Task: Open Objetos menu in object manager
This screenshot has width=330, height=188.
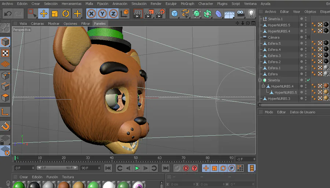Action: pyautogui.click(x=310, y=12)
